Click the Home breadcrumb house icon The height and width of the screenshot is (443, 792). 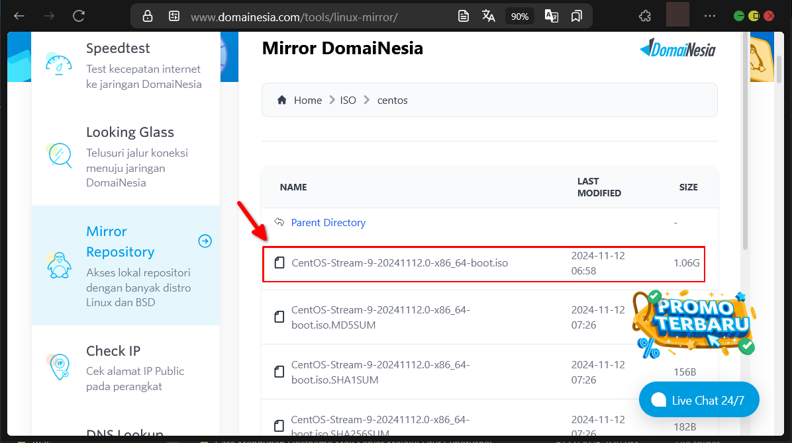click(x=282, y=100)
